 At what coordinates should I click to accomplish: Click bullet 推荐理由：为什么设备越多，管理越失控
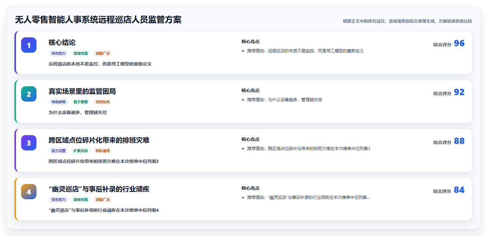285,100
